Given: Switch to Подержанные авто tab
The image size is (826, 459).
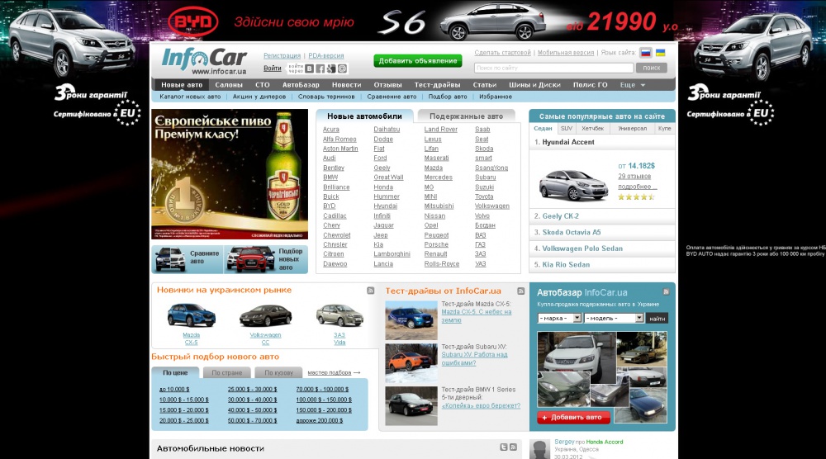Looking at the screenshot, I should click(x=466, y=116).
